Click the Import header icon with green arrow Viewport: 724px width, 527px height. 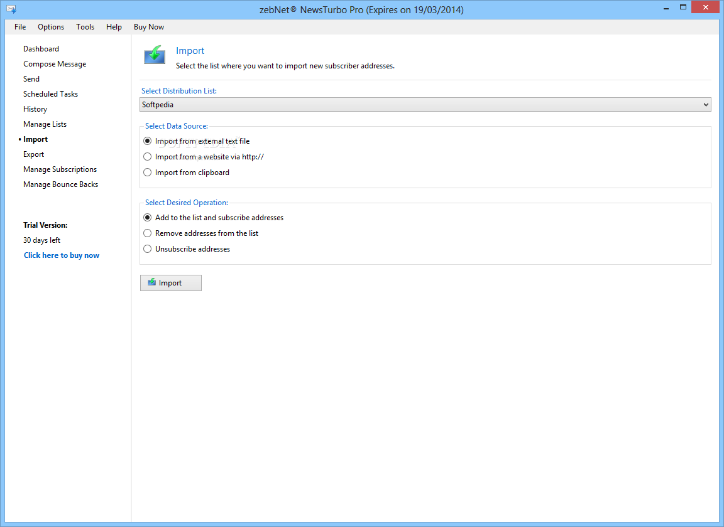coord(155,55)
